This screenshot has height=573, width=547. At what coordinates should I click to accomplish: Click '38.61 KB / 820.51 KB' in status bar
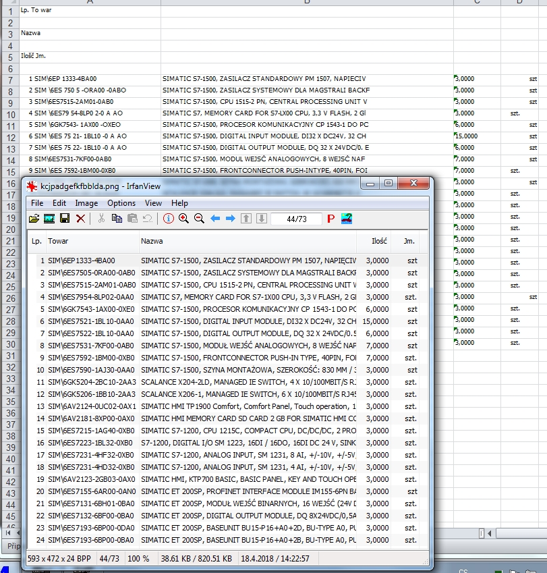tap(196, 559)
